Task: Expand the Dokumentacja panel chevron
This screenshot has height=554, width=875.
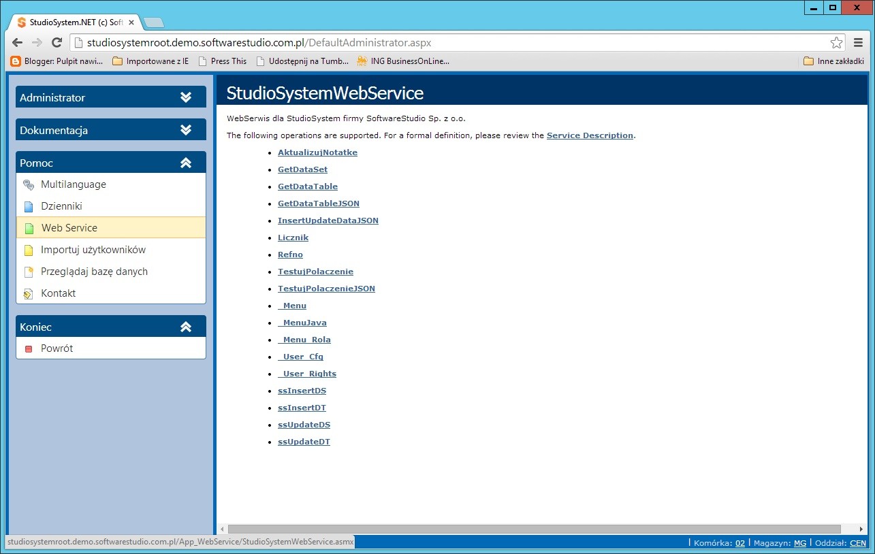Action: coord(186,130)
